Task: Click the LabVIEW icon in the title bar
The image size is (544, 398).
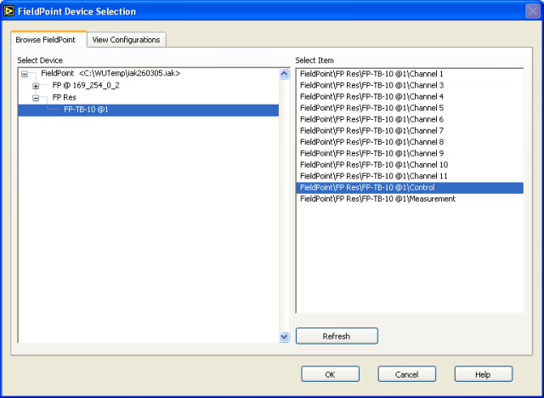Action: click(8, 11)
